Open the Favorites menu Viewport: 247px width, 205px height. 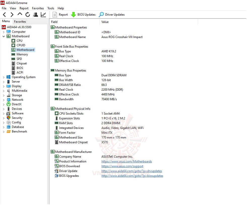38,8
